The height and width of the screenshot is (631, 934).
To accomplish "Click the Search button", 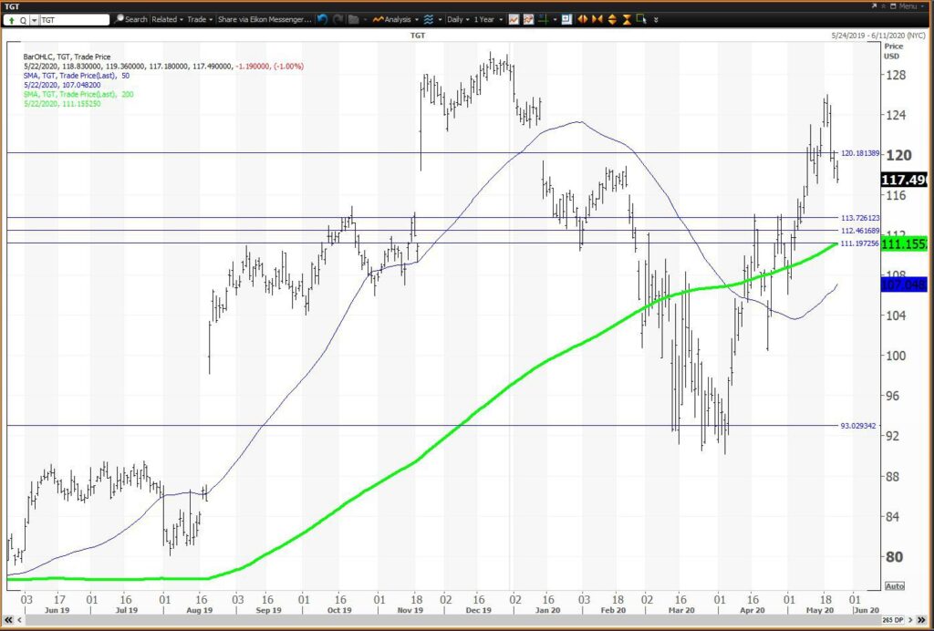I will tap(131, 20).
